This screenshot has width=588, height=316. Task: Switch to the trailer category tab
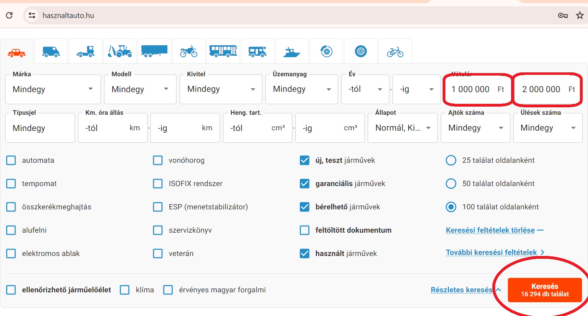point(154,51)
